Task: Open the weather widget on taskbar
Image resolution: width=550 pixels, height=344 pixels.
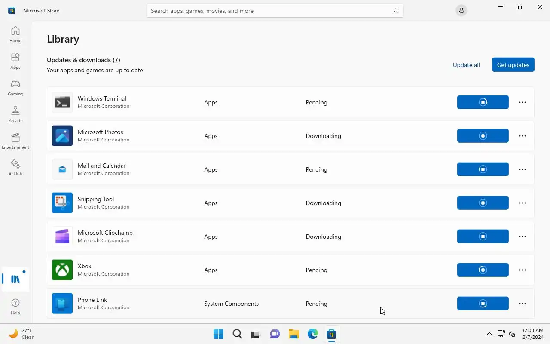Action: tap(21, 334)
